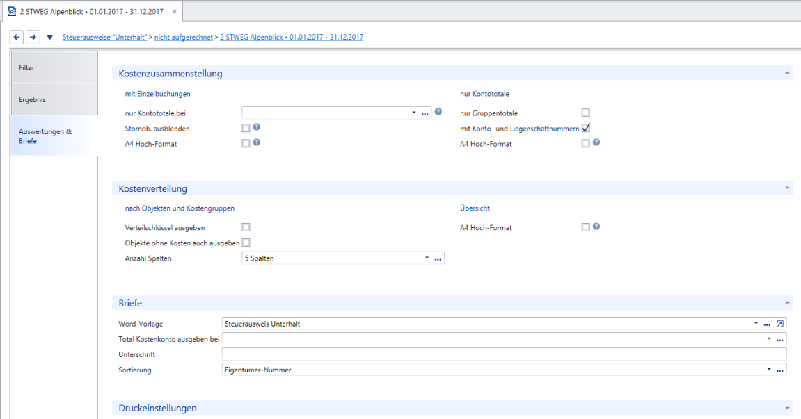Click the ellipsis button for Anzahl Spalten
Viewport: 801px width, 419px height.
tap(438, 258)
